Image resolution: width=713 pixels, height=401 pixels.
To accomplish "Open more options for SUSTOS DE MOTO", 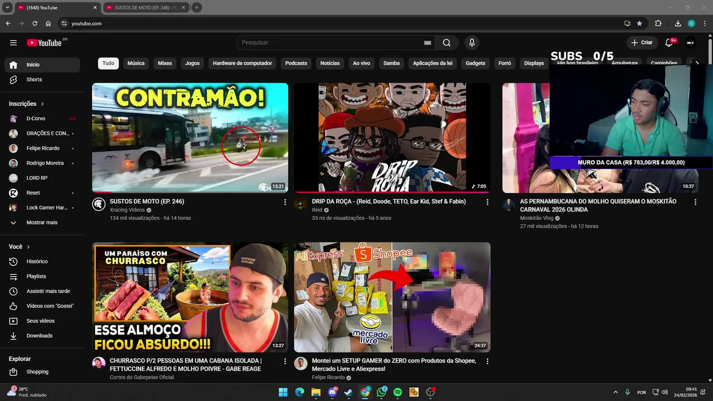I will 285,202.
